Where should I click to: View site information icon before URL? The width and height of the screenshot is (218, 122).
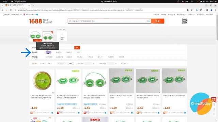tap(15, 10)
